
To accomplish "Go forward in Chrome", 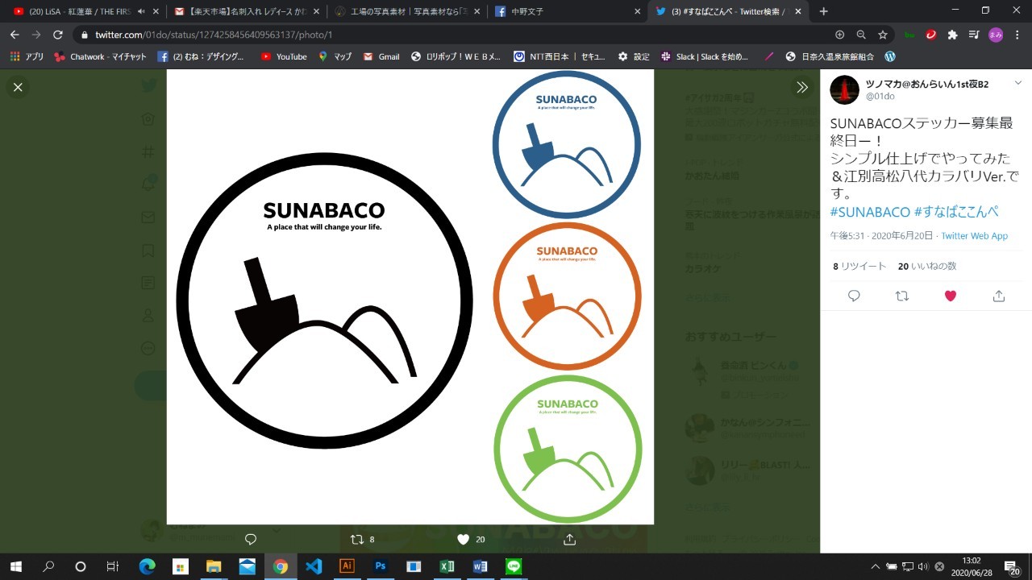I will click(x=36, y=35).
